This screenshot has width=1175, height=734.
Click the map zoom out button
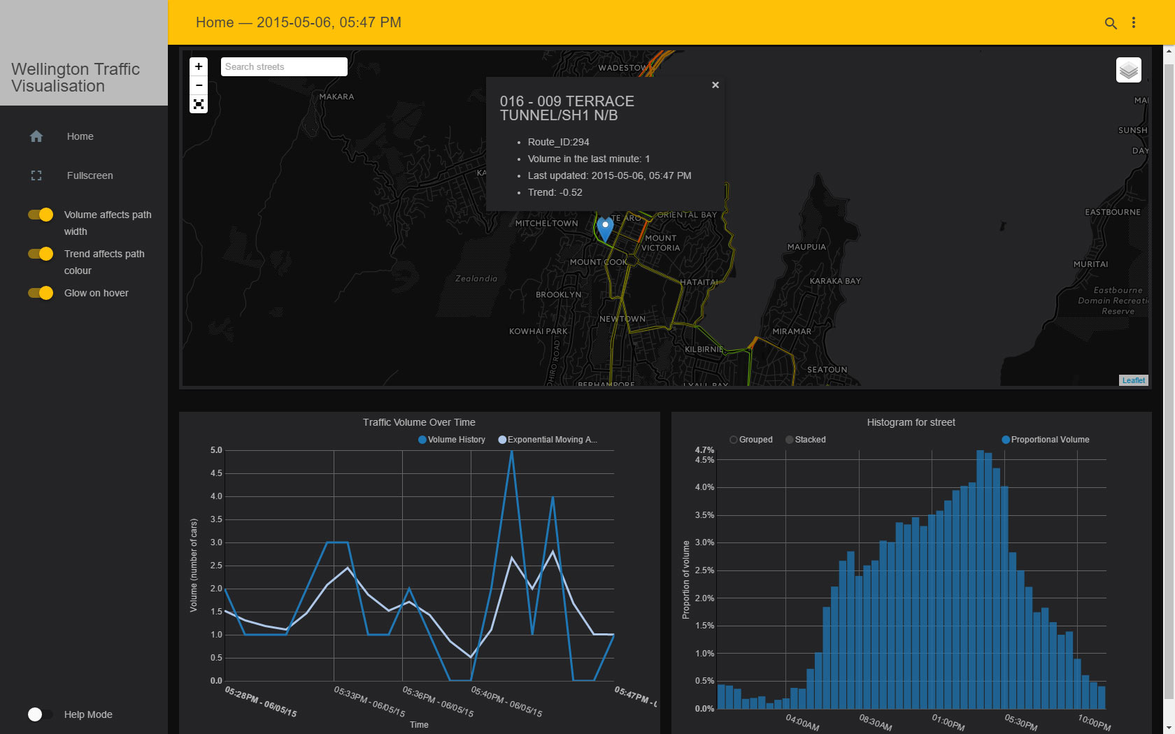pyautogui.click(x=199, y=85)
